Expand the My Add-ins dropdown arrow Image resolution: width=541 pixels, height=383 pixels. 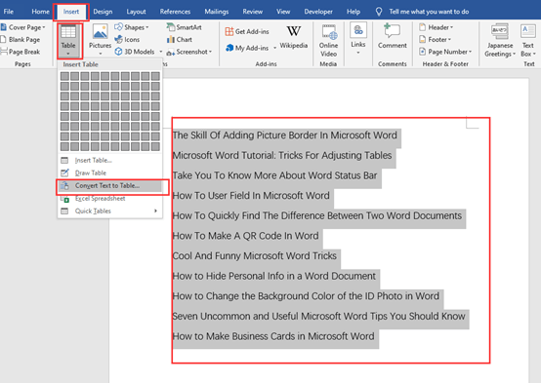pyautogui.click(x=275, y=48)
